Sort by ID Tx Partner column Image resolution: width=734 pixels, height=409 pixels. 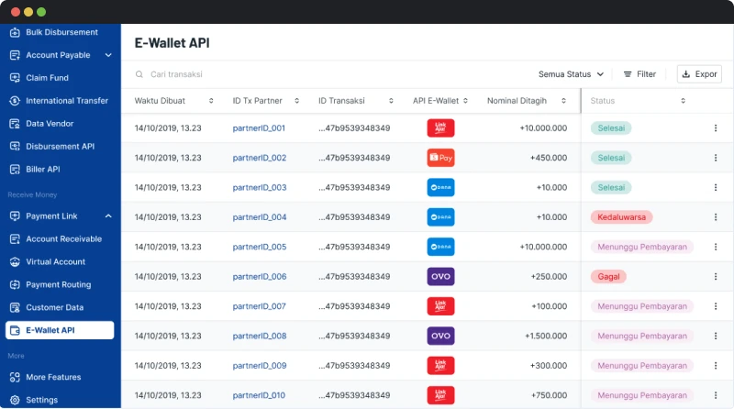pos(296,101)
